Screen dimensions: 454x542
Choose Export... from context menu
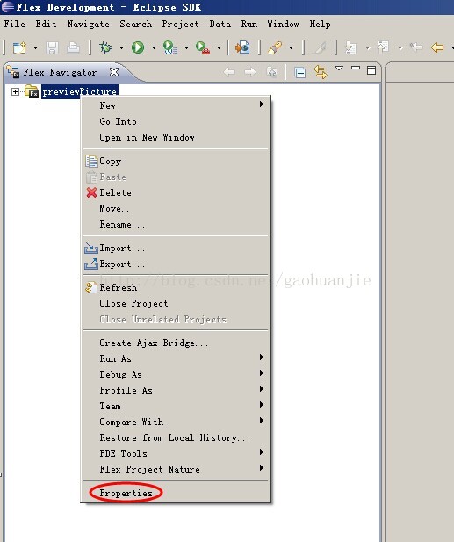[176, 264]
